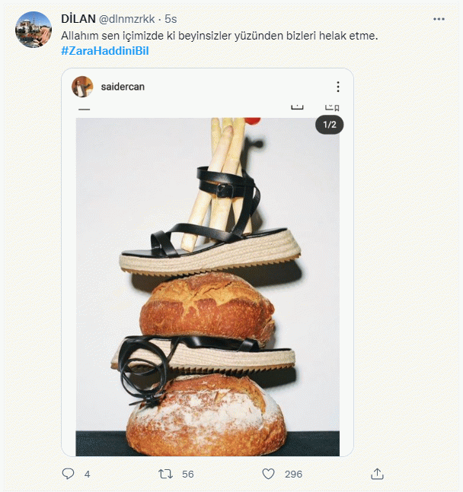View the 56 retweets count
The image size is (463, 492).
187,474
